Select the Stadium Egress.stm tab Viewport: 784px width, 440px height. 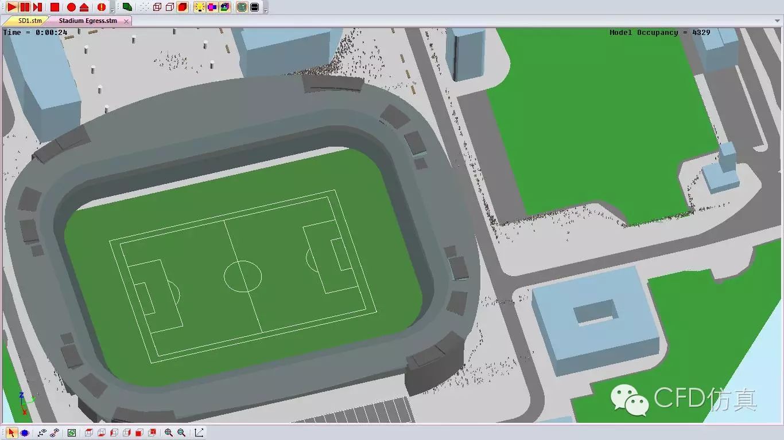(x=87, y=21)
